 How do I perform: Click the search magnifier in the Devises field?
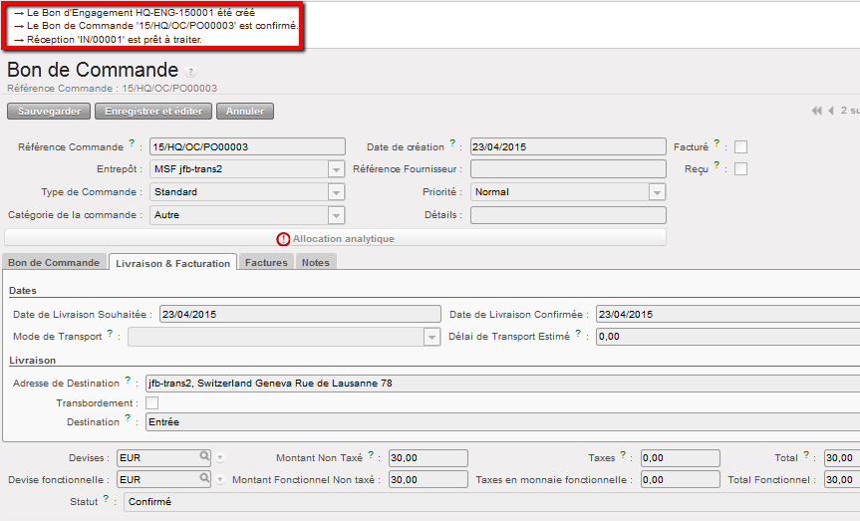click(x=204, y=457)
